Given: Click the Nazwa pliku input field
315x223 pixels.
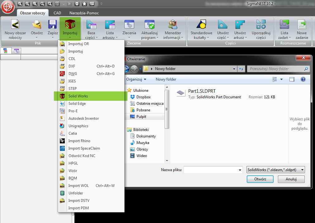Looking at the screenshot, I should [211, 170].
